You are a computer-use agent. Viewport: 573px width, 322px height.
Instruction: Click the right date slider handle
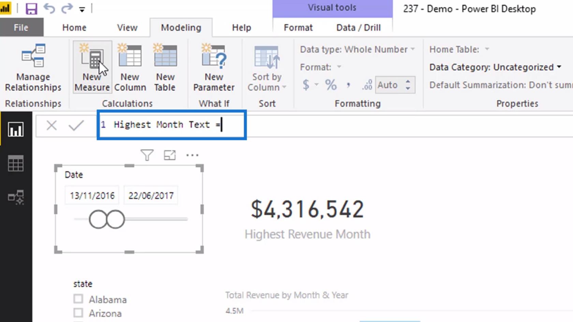[x=115, y=219]
